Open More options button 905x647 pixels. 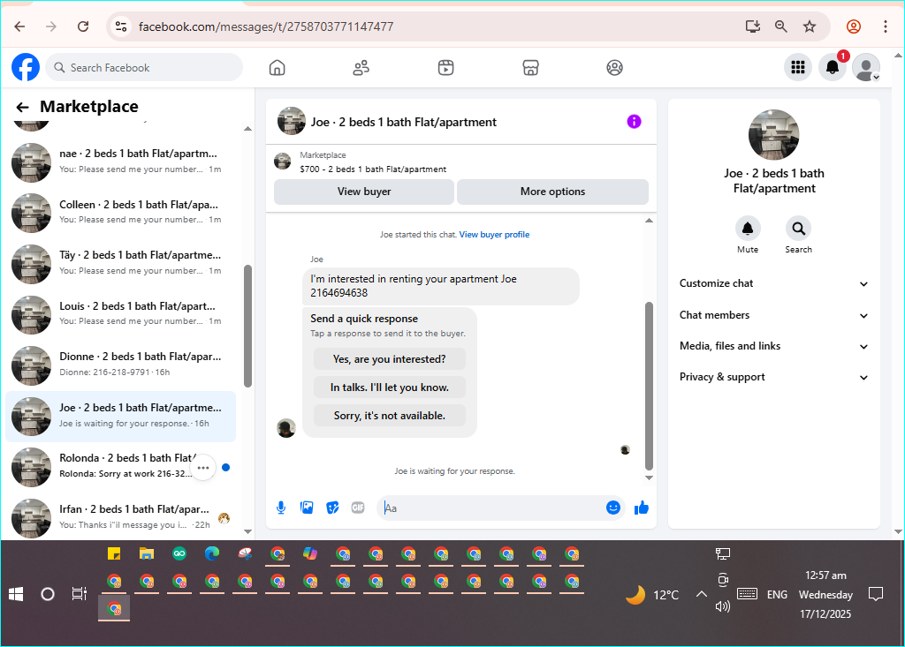click(x=552, y=192)
